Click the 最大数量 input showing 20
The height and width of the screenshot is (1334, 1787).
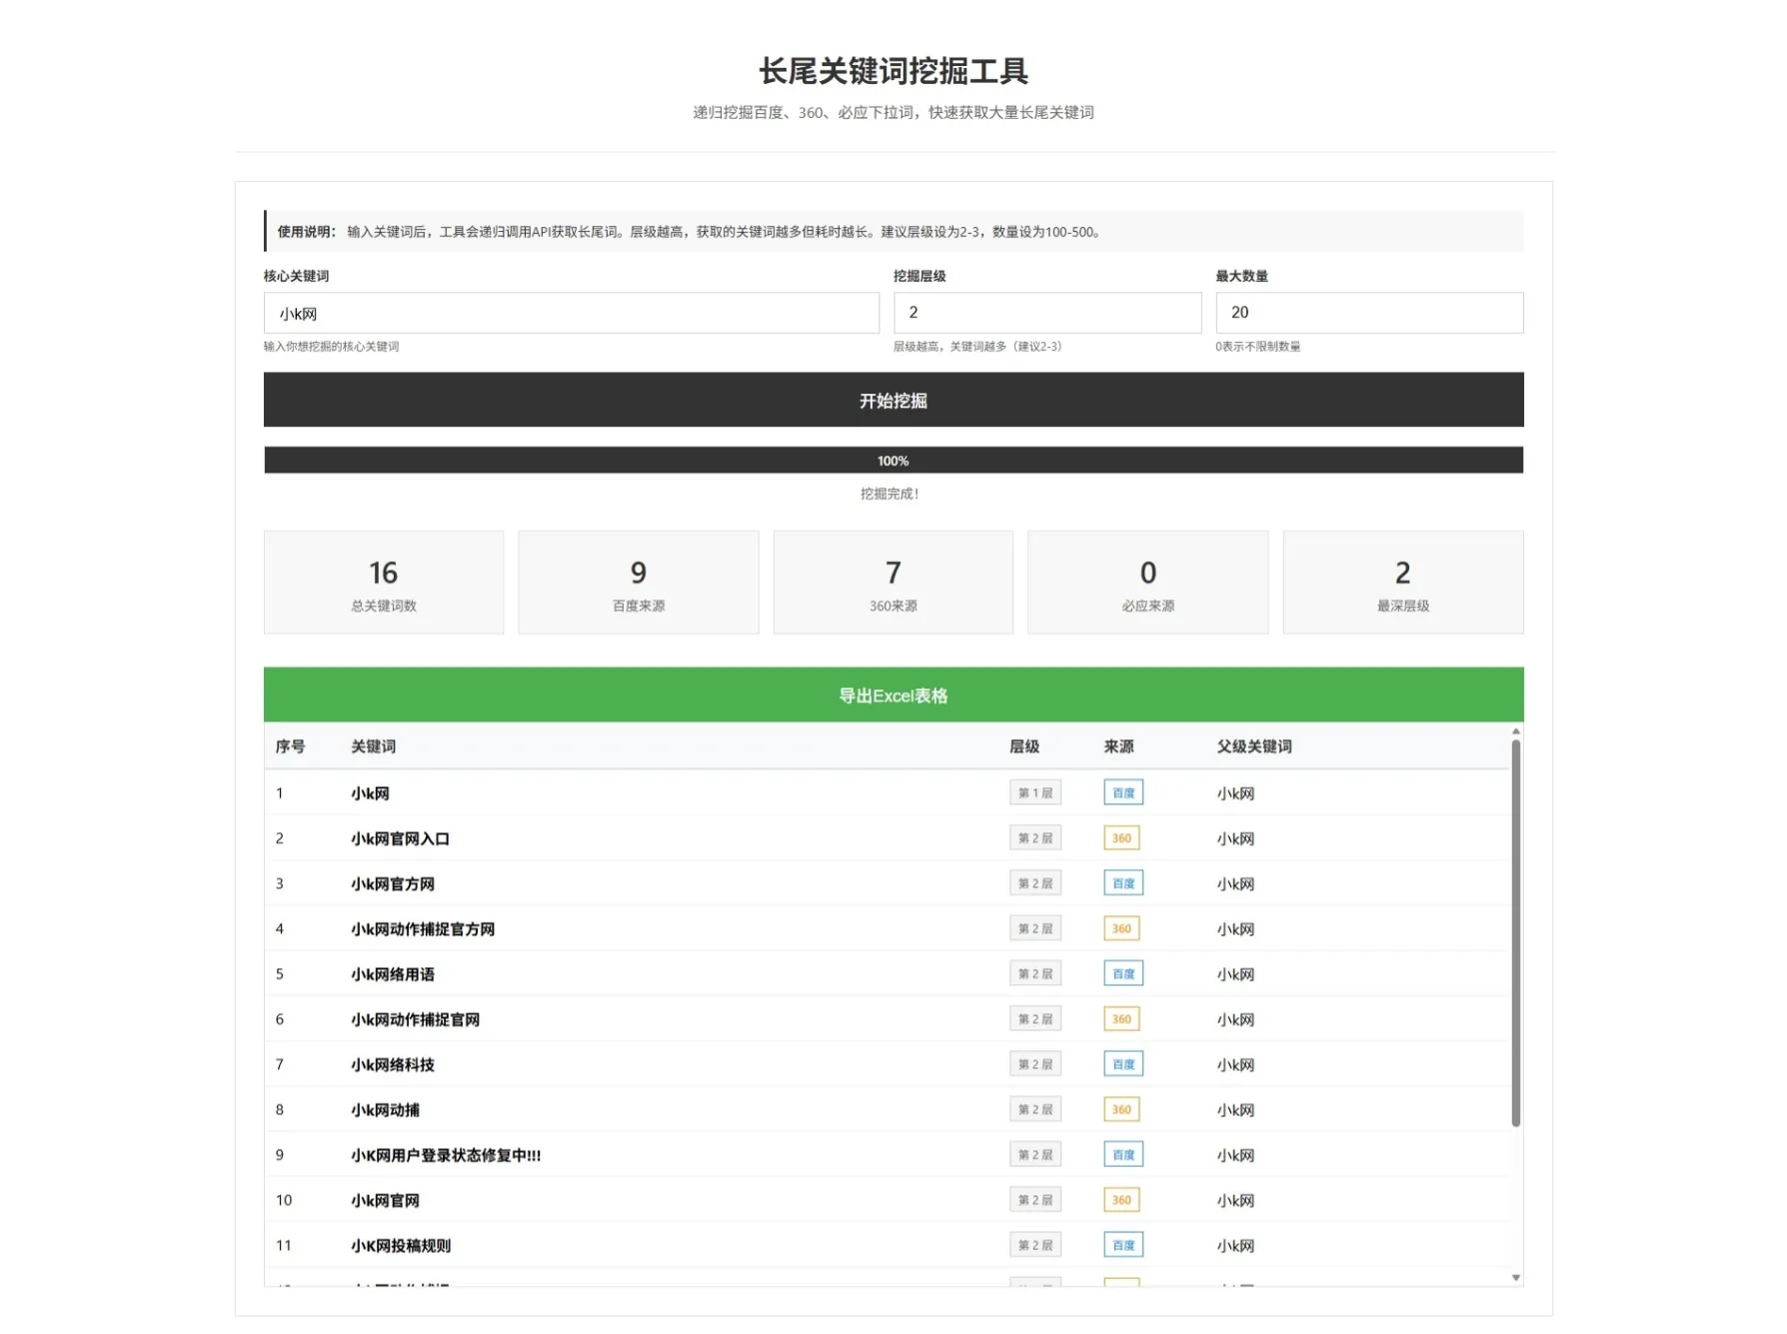pyautogui.click(x=1367, y=313)
